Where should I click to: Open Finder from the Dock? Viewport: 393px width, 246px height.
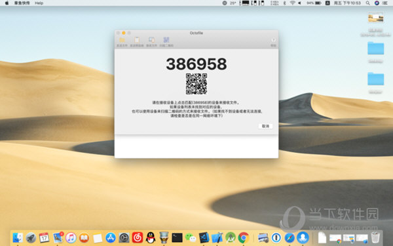18,237
